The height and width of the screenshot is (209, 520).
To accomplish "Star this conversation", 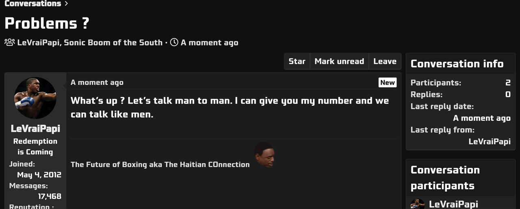I will pos(297,62).
